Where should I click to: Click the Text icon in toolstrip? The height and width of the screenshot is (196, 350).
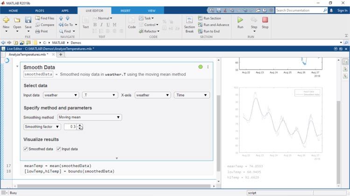point(85,22)
